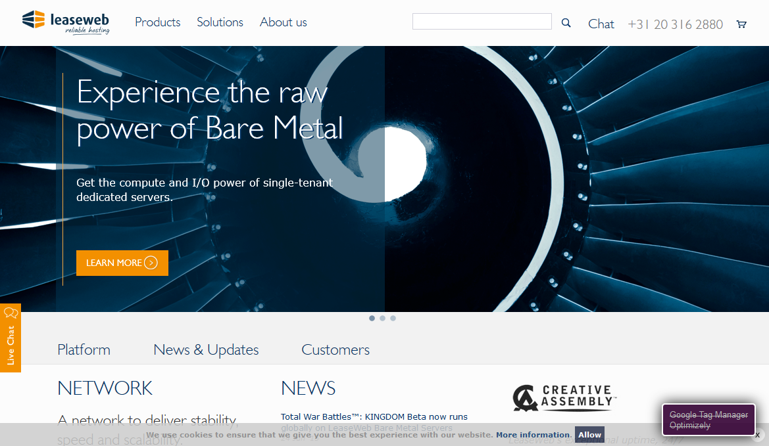769x446 pixels.
Task: Select the first carousel dot
Action: [372, 318]
